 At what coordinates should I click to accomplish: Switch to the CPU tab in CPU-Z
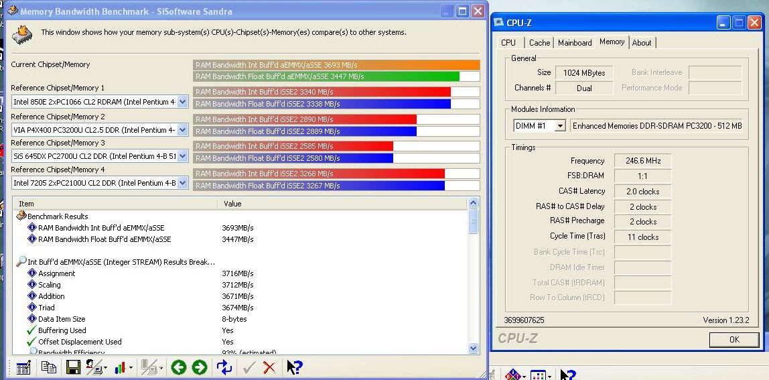[x=508, y=43]
